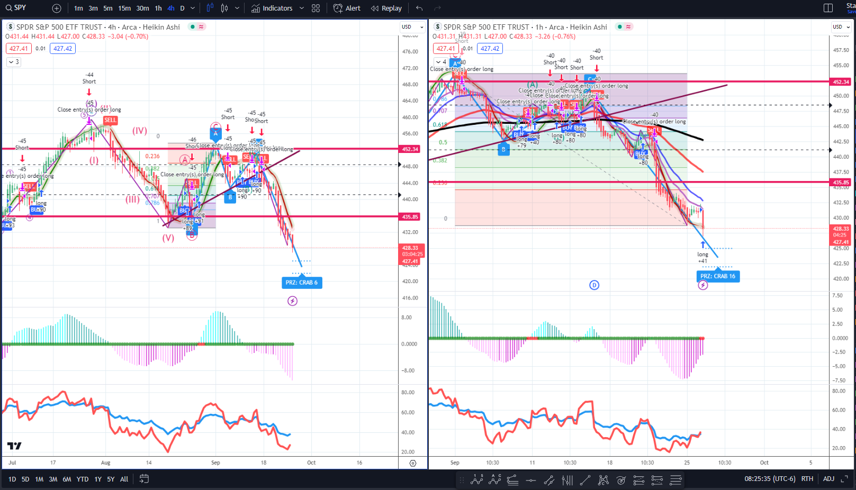Set the date range to 1Y
Viewport: 856px width, 490px height.
(98, 479)
